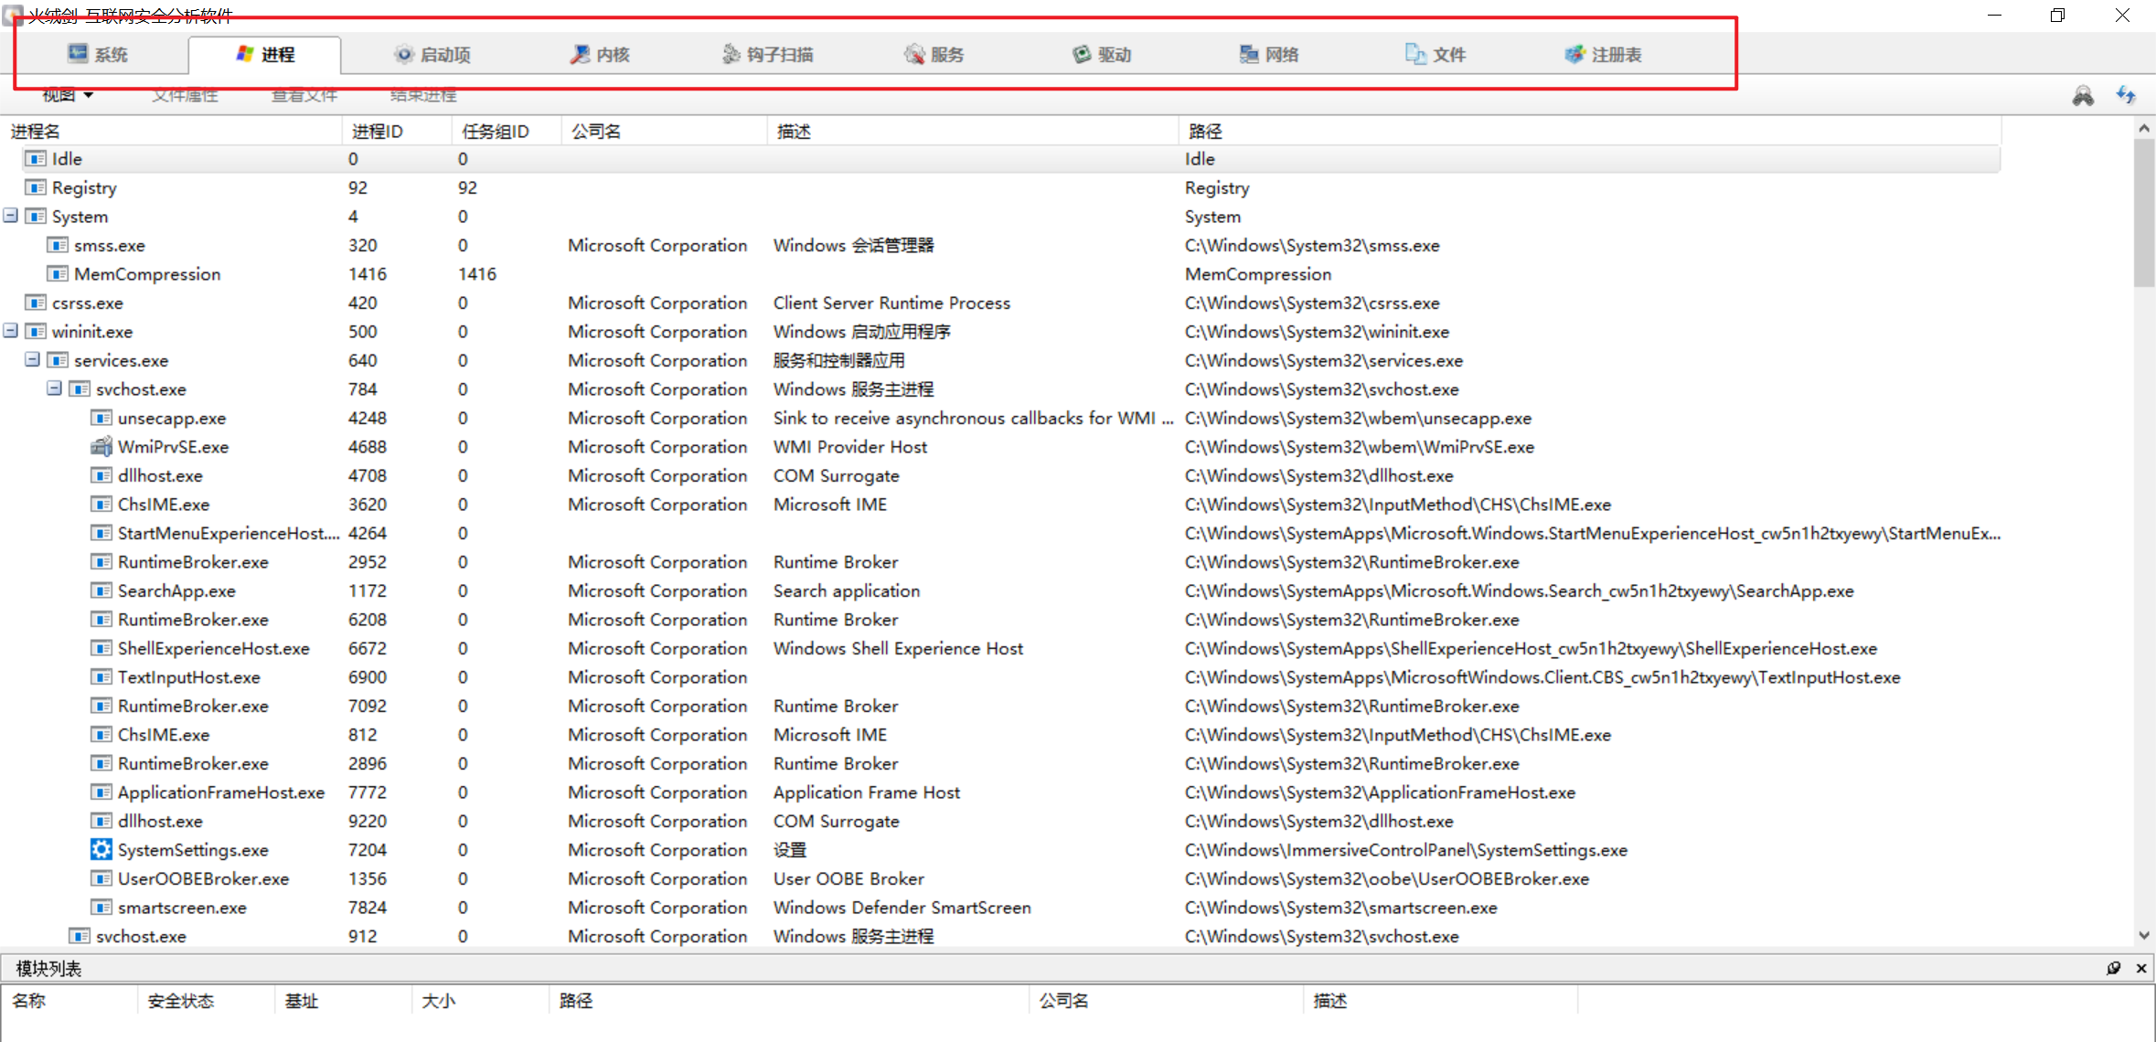Click the SystemSettings.exe gear icon
2156x1042 pixels.
(x=101, y=850)
